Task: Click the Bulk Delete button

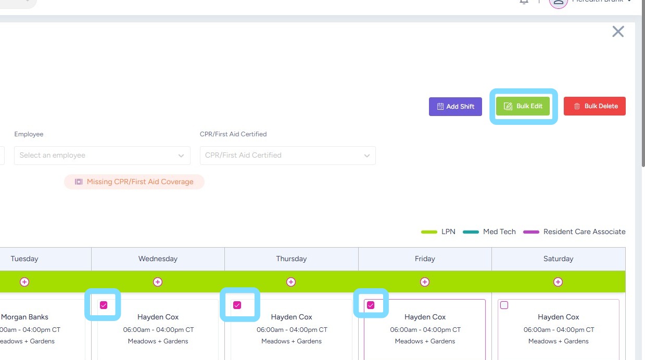Action: point(595,106)
